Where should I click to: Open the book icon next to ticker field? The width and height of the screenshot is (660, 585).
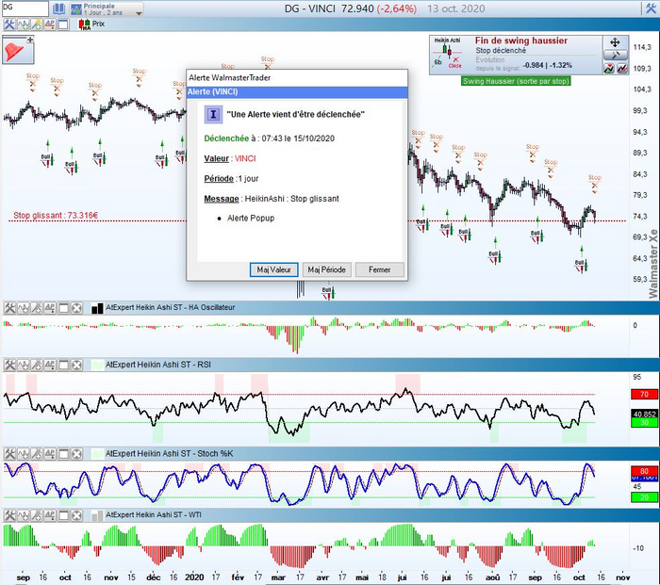point(58,8)
